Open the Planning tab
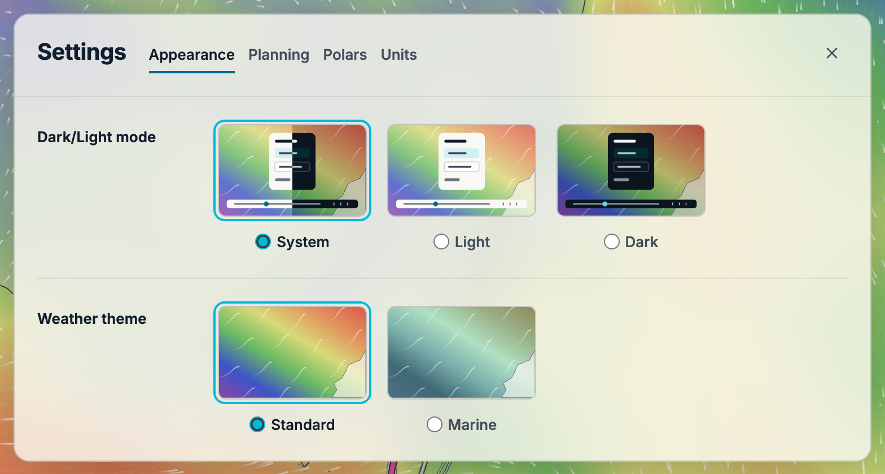 279,55
